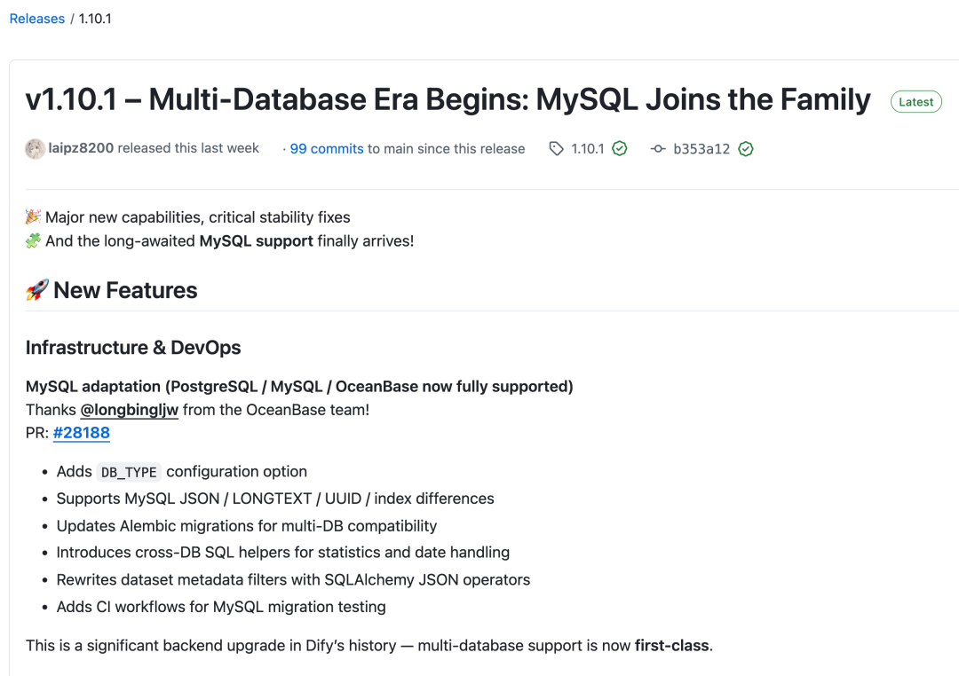Click the commit icon before b353a12
This screenshot has width=959, height=676.
(658, 149)
